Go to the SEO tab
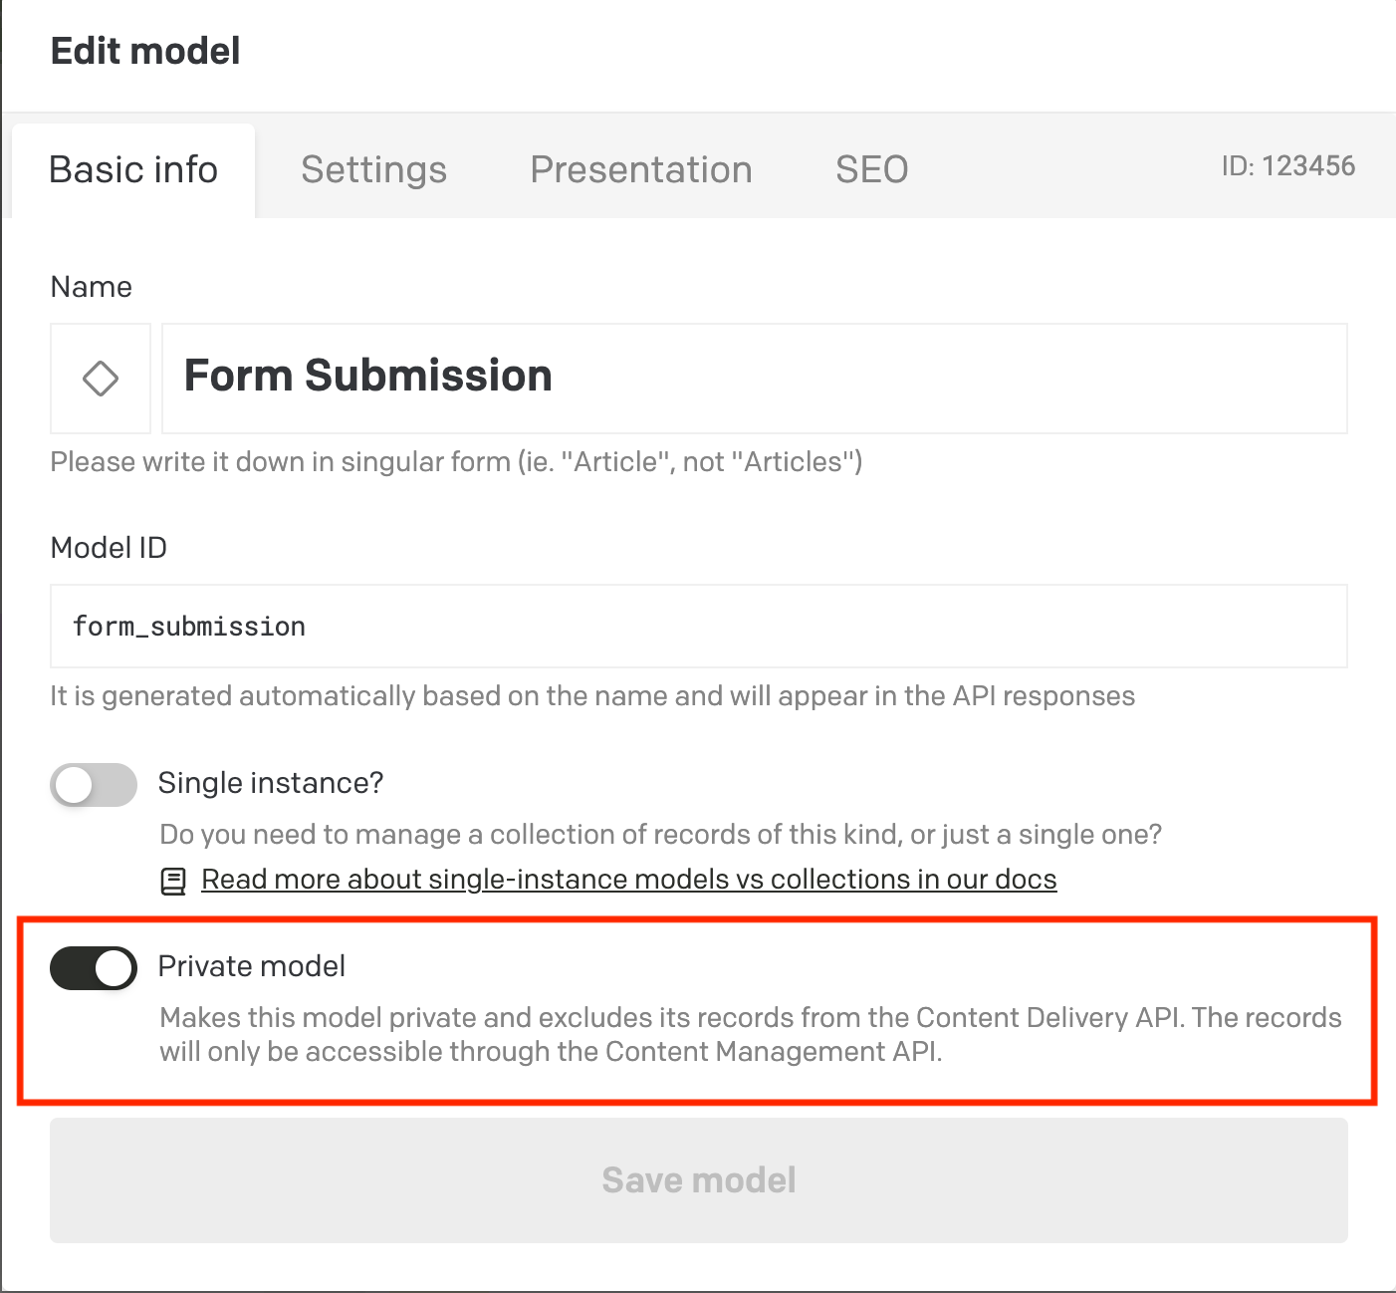 pos(871,170)
